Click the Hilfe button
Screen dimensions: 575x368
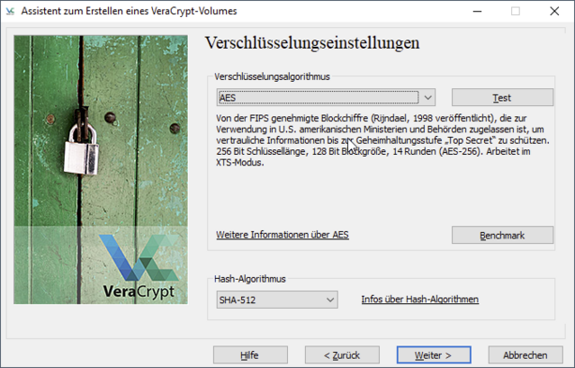[250, 355]
